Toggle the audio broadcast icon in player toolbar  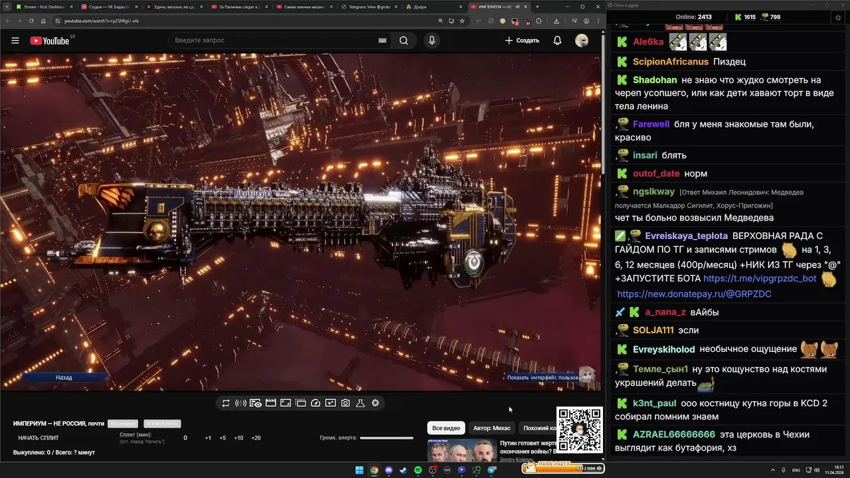240,403
